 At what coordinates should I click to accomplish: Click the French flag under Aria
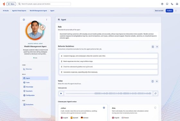(x=123, y=118)
